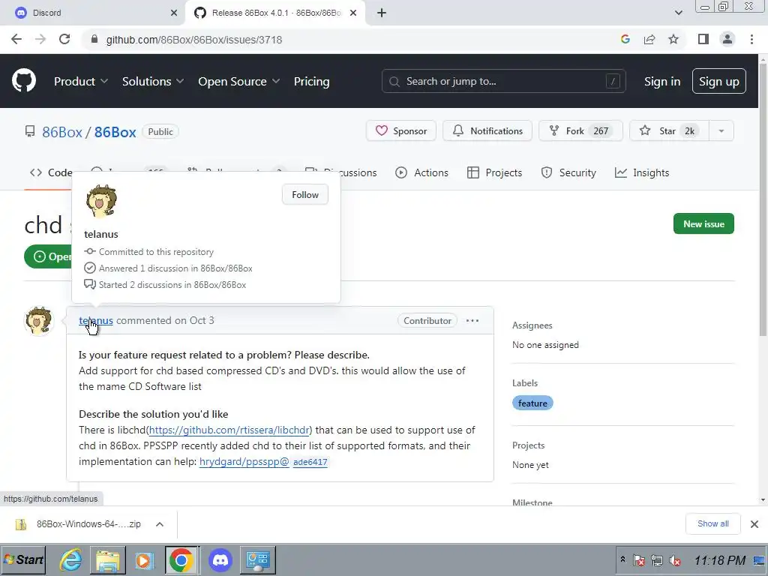
Task: Expand download item options chevron
Action: tap(159, 524)
